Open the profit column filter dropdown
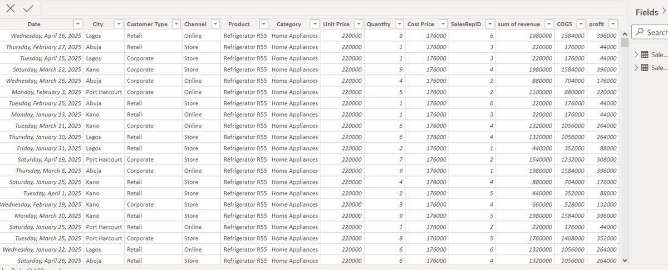The height and width of the screenshot is (270, 668). (613, 24)
